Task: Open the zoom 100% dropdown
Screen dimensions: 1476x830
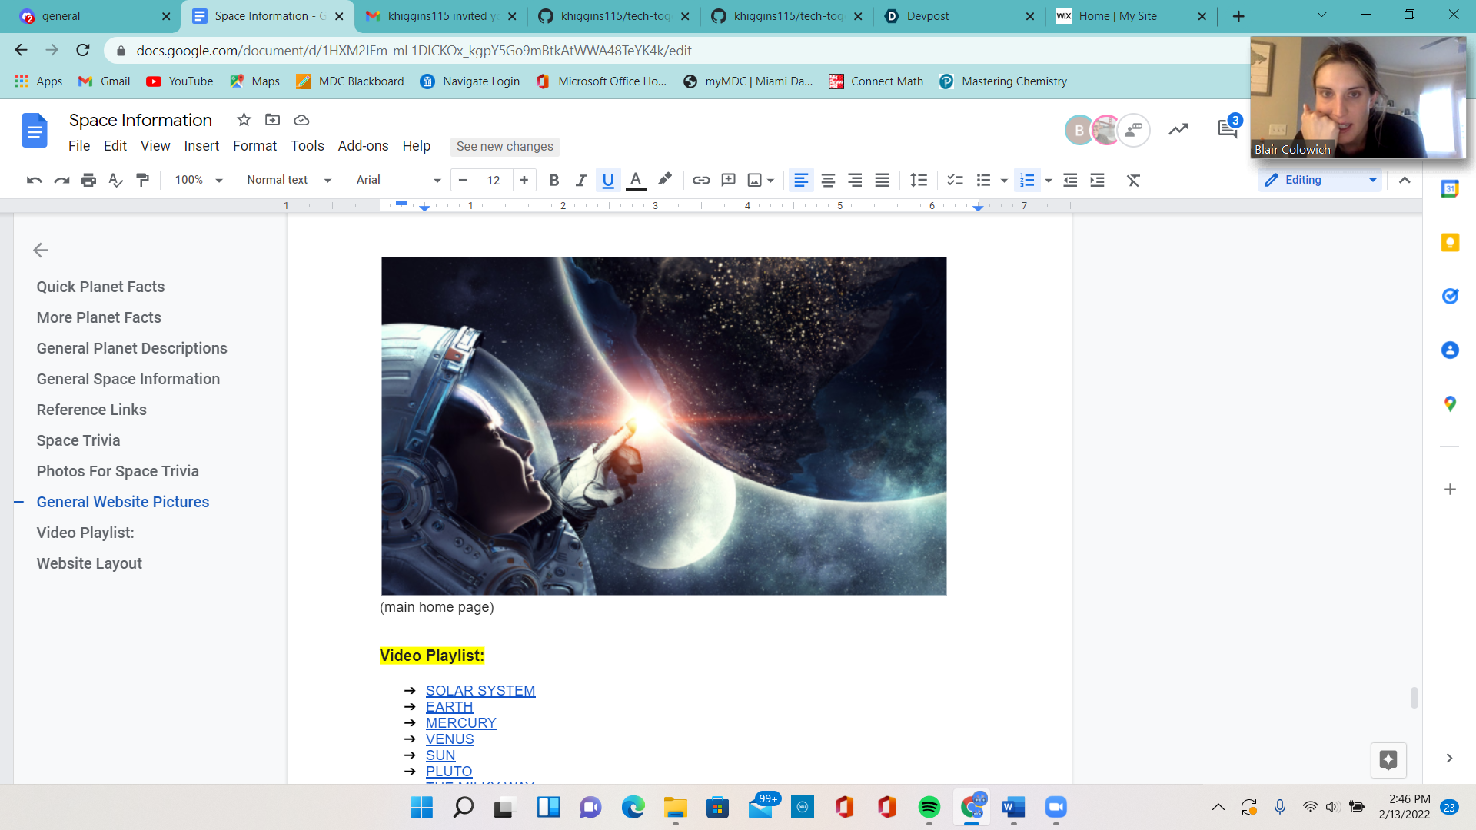Action: pyautogui.click(x=198, y=180)
